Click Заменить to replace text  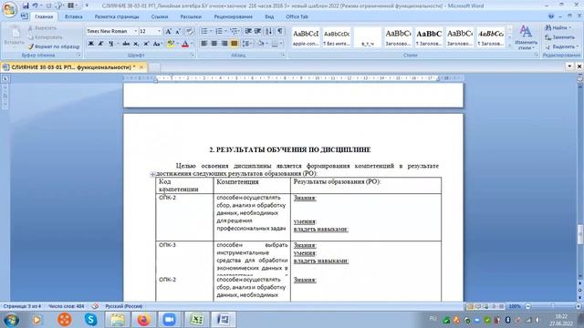click(559, 37)
